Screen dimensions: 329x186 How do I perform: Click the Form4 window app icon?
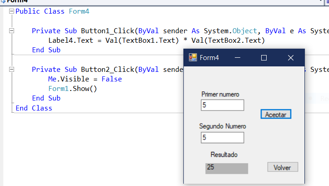click(x=192, y=57)
